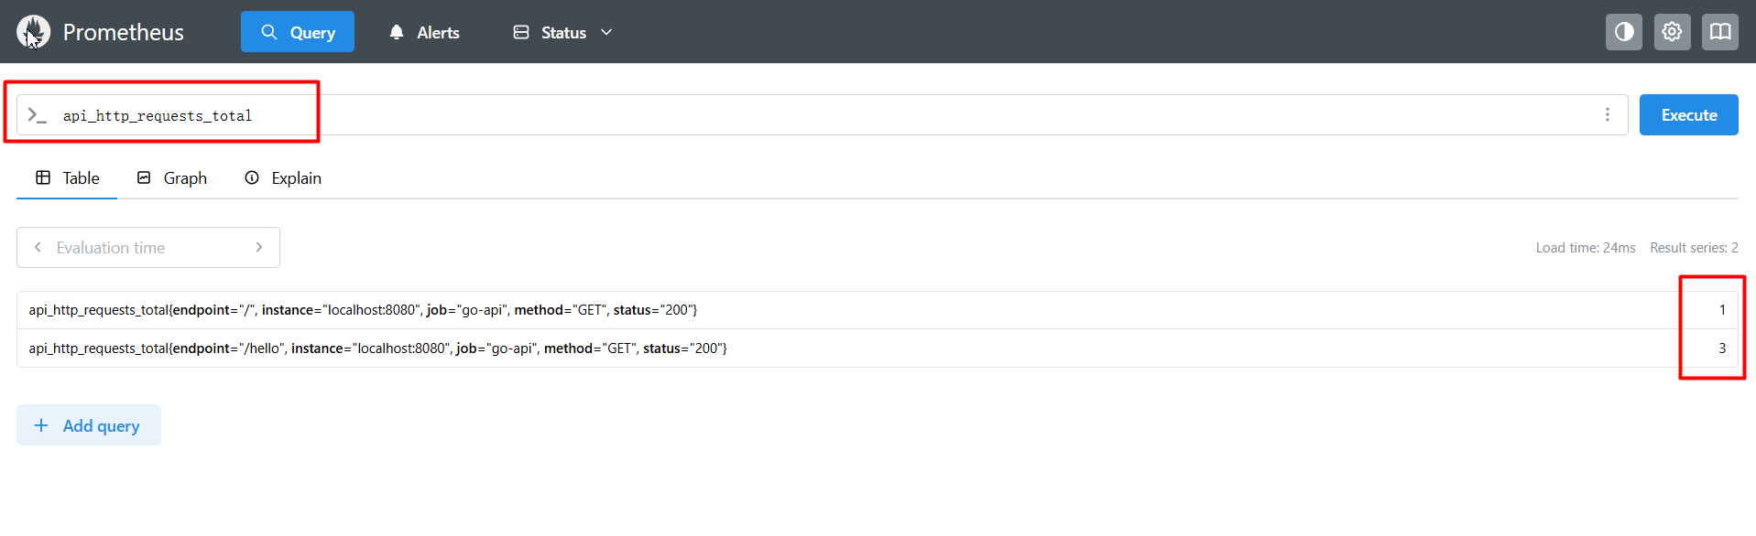
Task: Switch to the Graph tab
Action: (172, 178)
